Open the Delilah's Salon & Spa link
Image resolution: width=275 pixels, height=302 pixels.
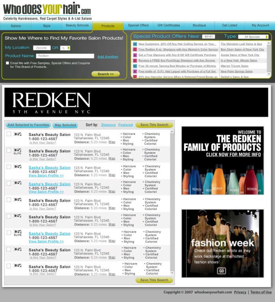click(x=235, y=77)
